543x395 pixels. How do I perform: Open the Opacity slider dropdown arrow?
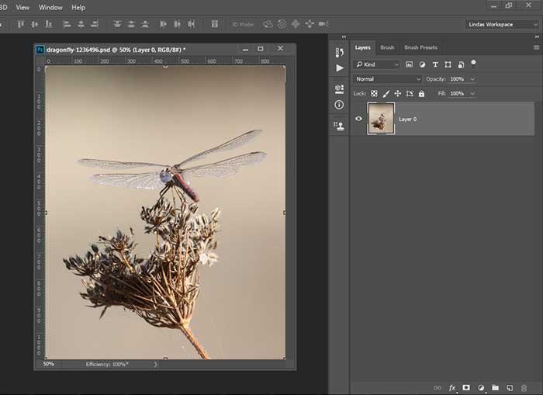pos(472,79)
